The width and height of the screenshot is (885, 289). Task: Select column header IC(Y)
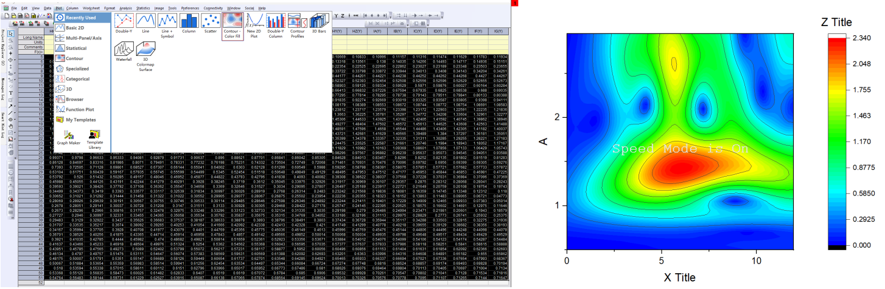pos(417,31)
